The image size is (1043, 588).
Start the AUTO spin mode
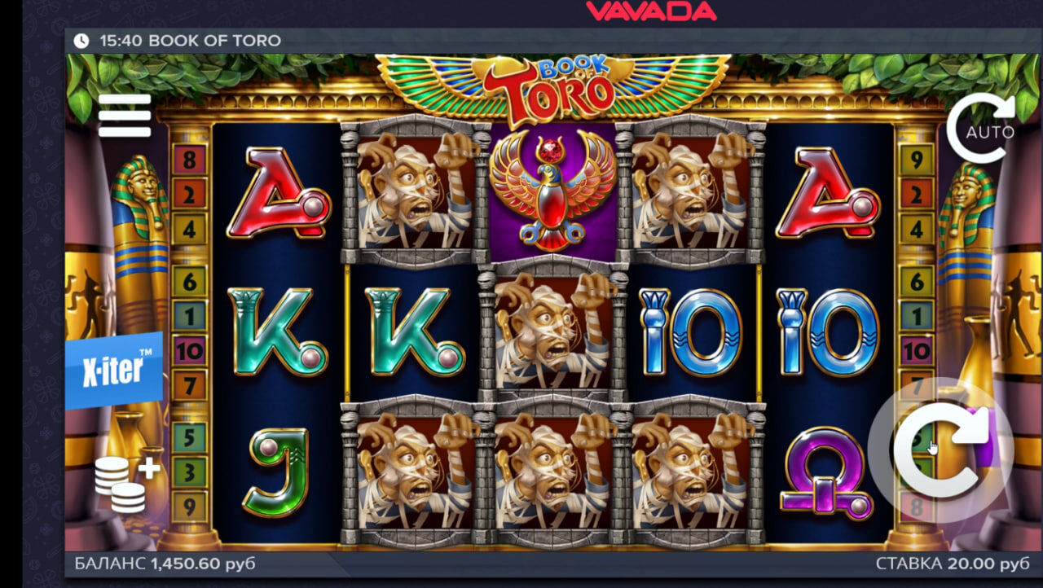coord(981,129)
